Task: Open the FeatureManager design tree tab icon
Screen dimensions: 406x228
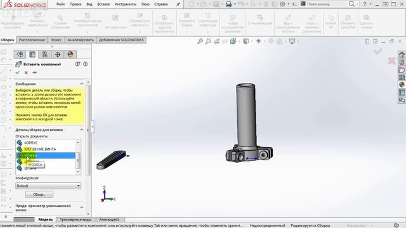Action: point(20,54)
